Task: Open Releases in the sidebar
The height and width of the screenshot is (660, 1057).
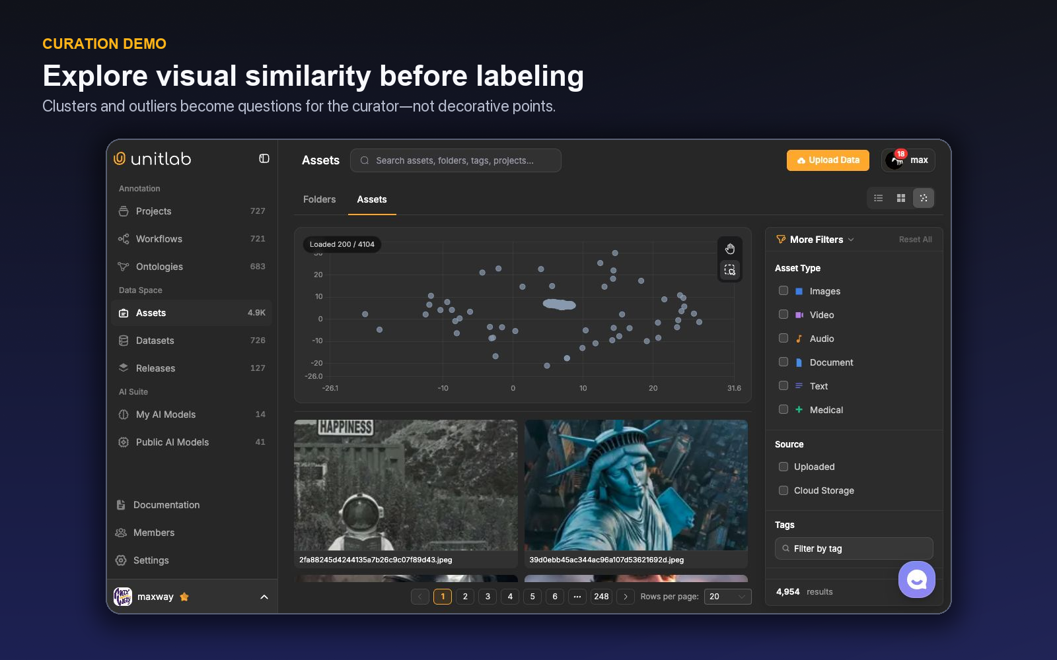Action: click(192, 368)
